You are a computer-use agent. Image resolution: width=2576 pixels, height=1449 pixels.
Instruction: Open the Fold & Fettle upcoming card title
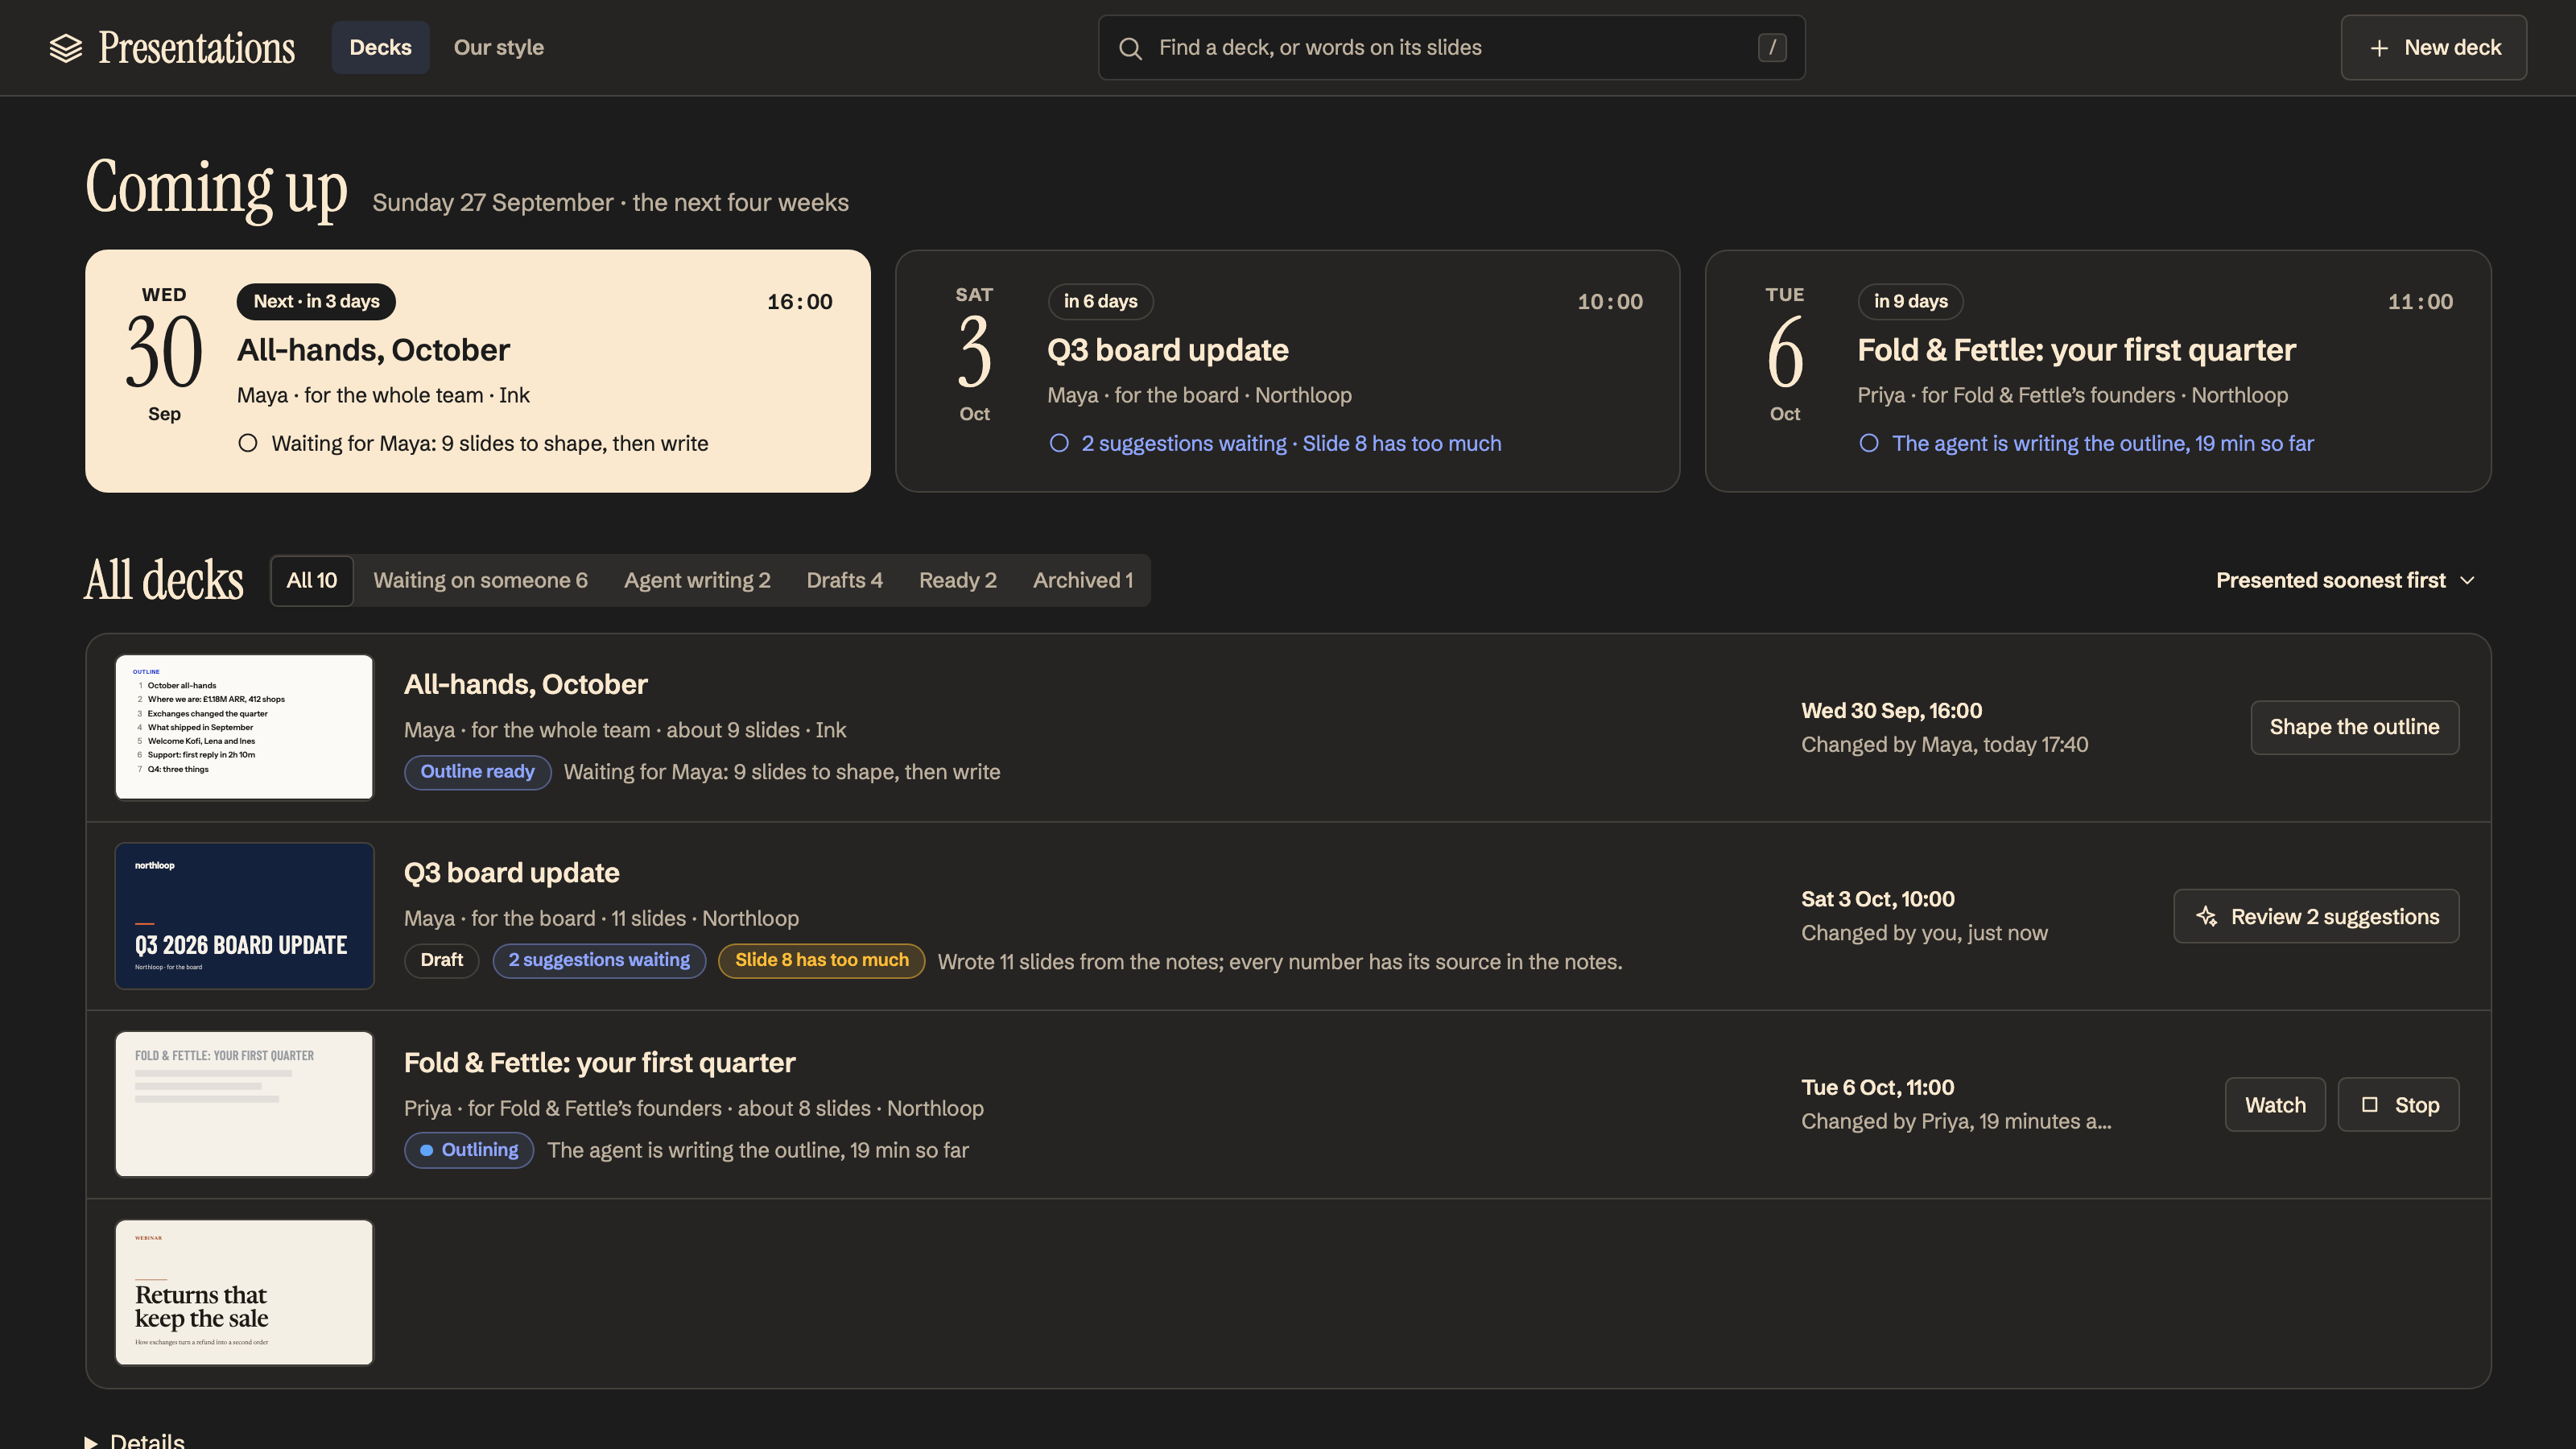(x=2076, y=350)
